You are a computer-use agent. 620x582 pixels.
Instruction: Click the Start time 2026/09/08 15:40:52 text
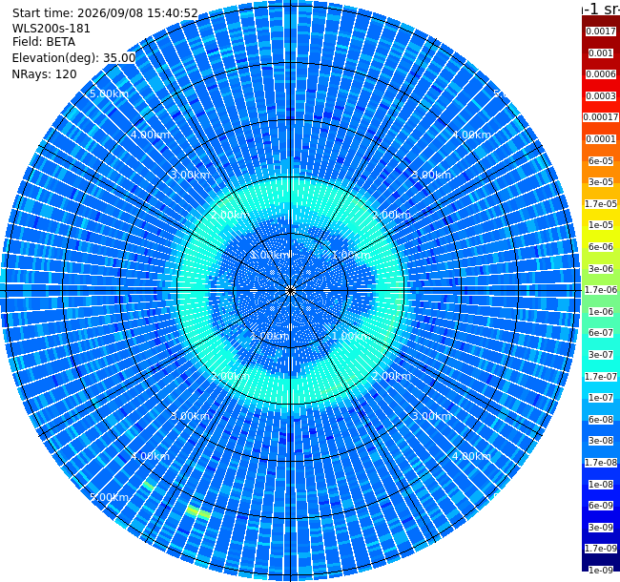pos(105,13)
